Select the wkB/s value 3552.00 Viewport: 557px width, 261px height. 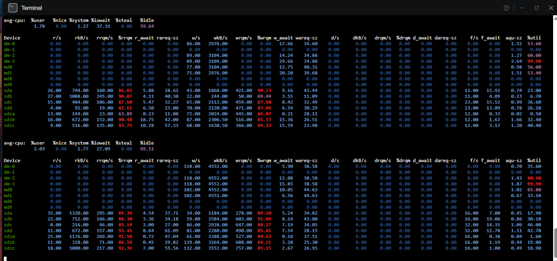pos(218,248)
